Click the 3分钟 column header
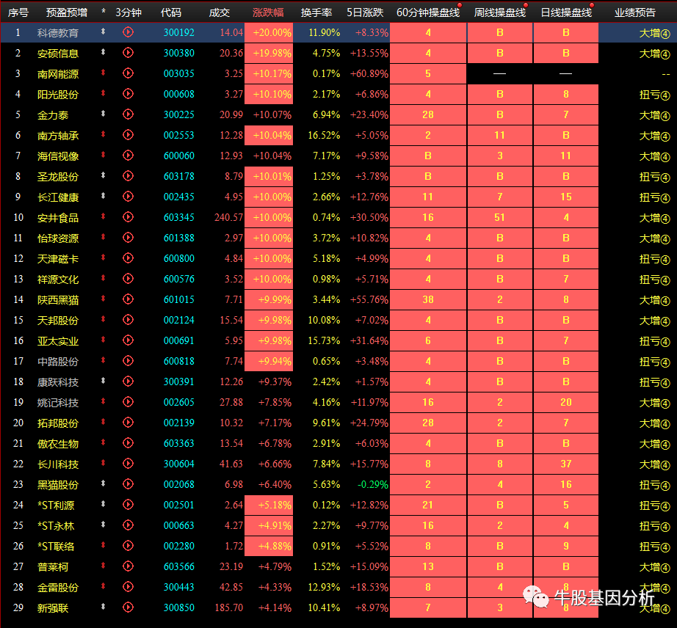 [x=128, y=12]
